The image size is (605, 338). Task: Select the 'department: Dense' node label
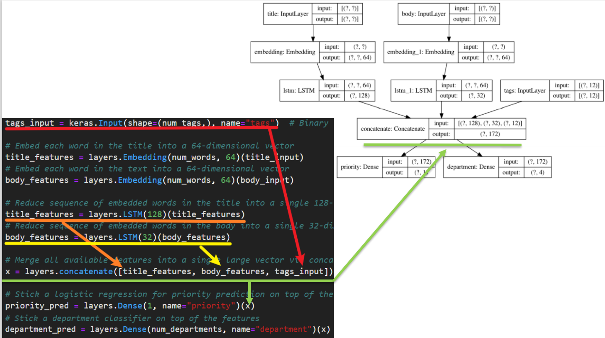point(471,167)
